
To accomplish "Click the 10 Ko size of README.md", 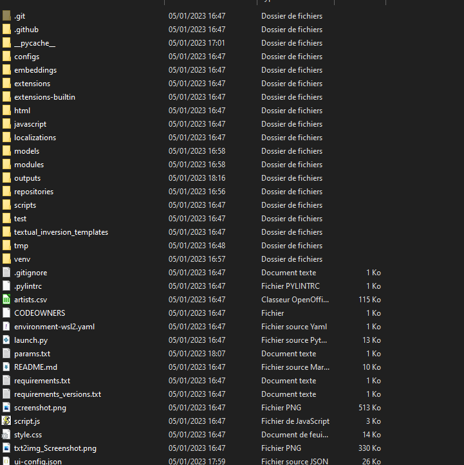I will point(372,367).
